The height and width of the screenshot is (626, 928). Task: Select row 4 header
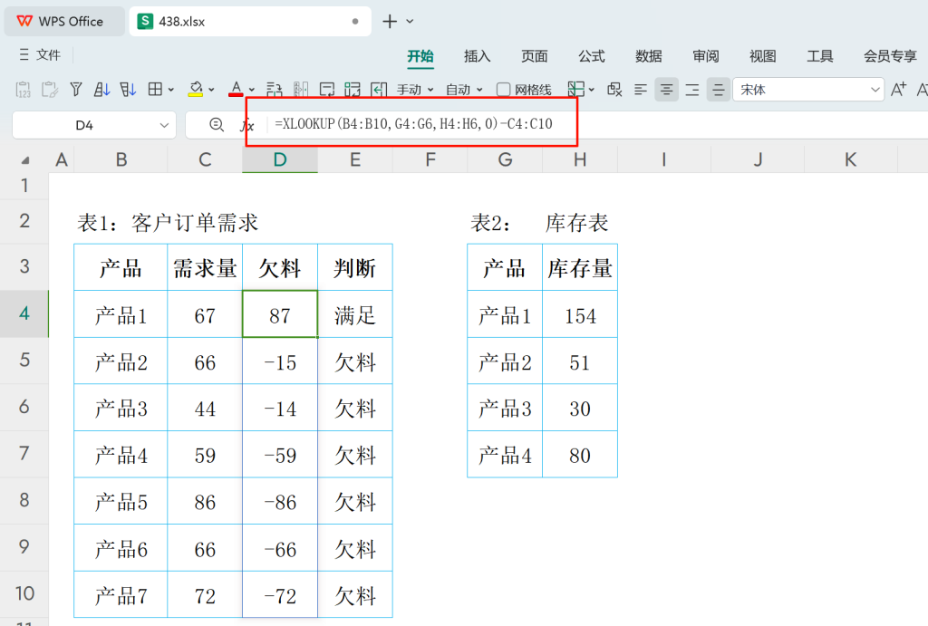(x=24, y=313)
